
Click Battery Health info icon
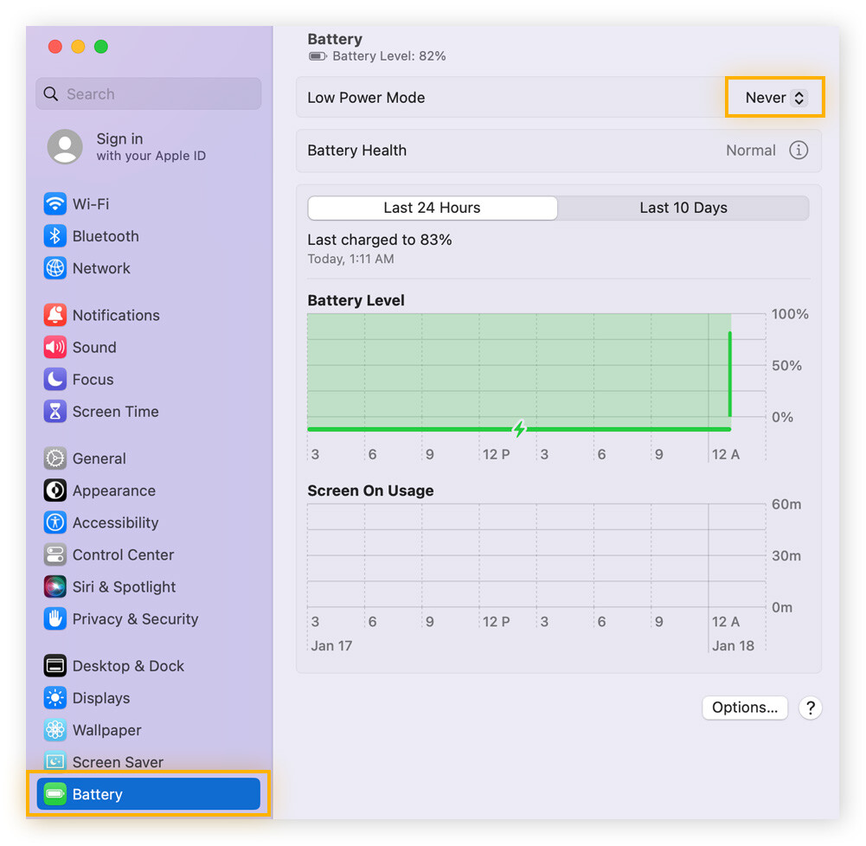[799, 151]
